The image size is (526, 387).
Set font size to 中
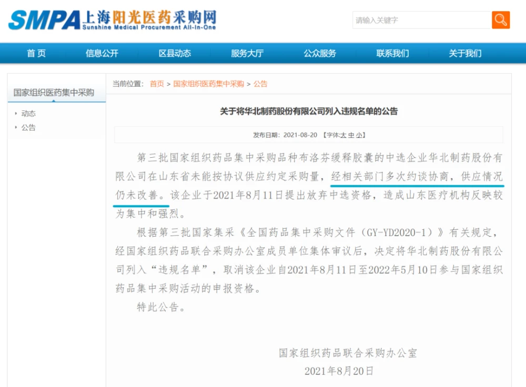point(351,135)
